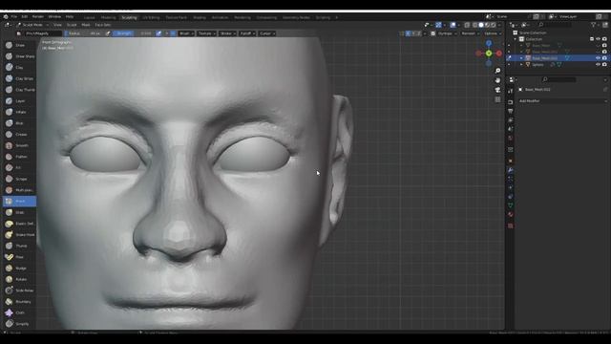Select the Grab brush

tap(19, 212)
